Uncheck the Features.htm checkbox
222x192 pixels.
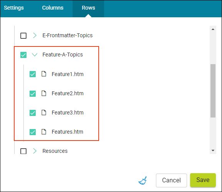33,132
